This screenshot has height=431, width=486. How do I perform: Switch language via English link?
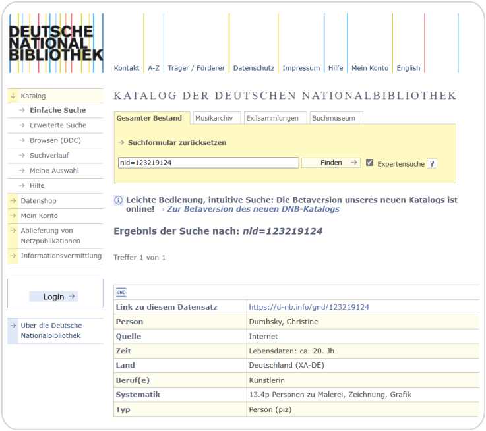(x=408, y=68)
